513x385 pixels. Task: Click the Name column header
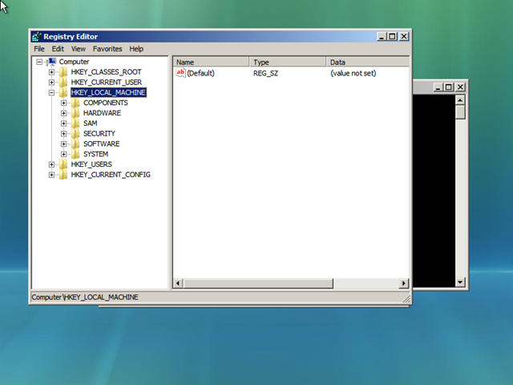[x=211, y=62]
